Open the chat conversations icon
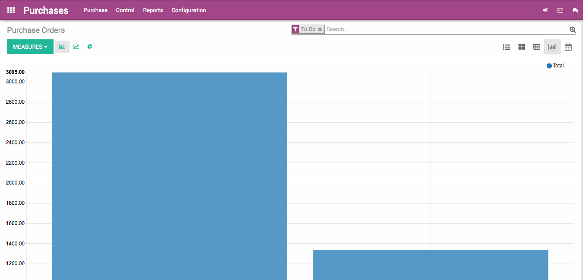583x280 pixels. (x=575, y=10)
